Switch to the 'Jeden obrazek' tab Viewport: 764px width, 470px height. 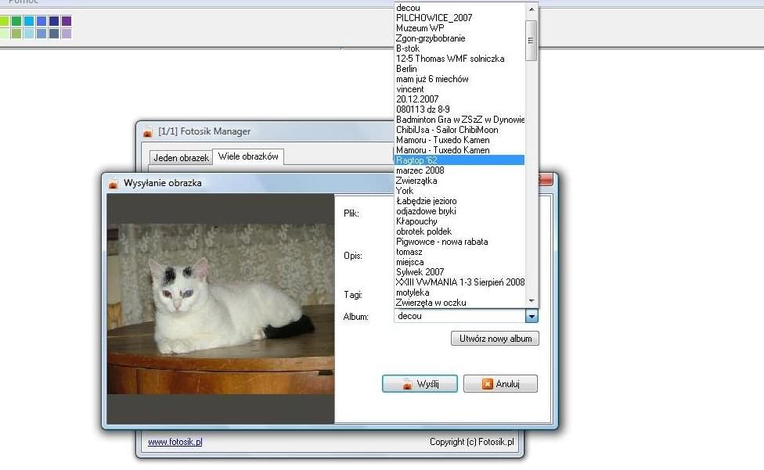pos(181,158)
